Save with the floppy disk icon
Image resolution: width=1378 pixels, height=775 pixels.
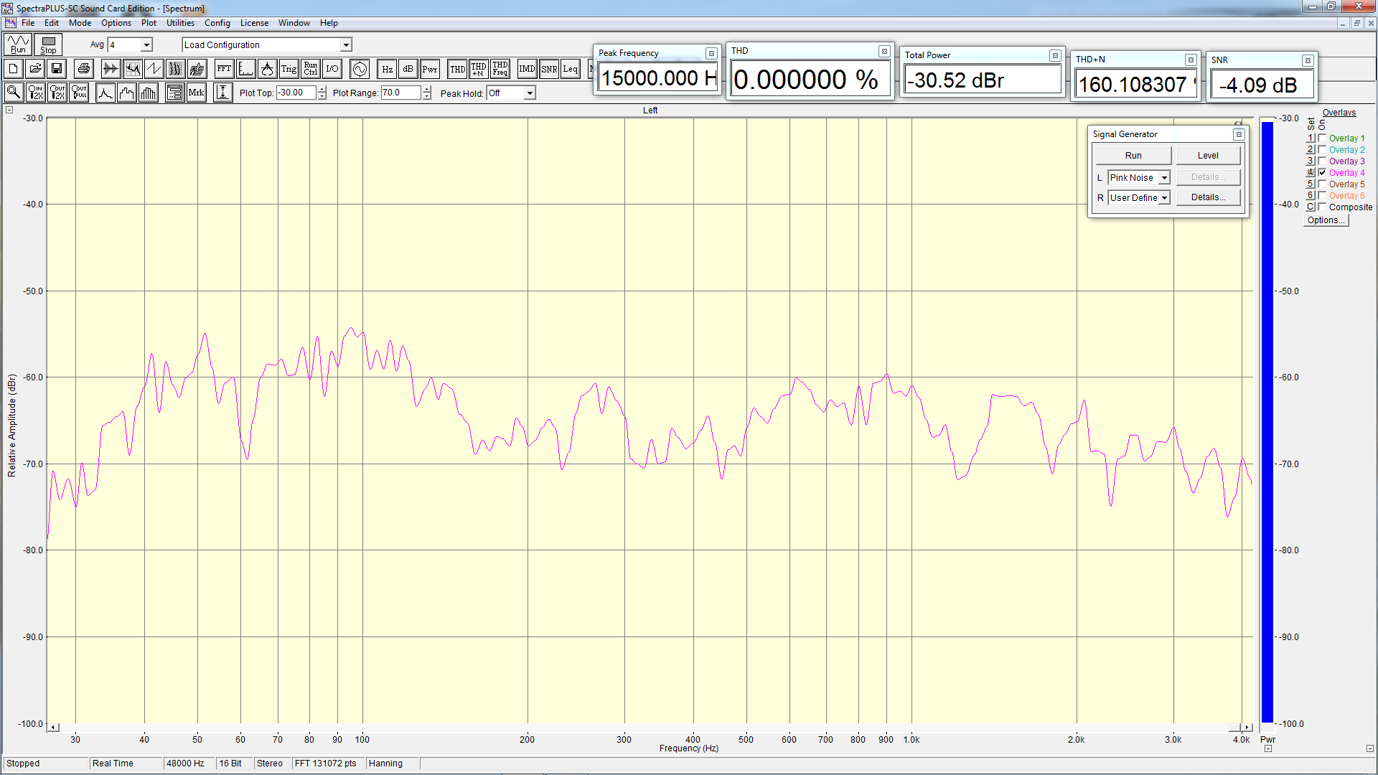(57, 69)
